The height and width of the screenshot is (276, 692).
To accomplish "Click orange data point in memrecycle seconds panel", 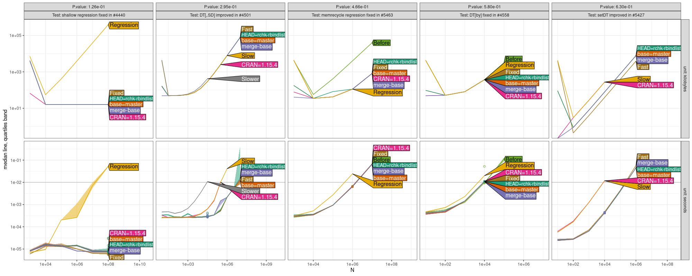I will (353, 187).
